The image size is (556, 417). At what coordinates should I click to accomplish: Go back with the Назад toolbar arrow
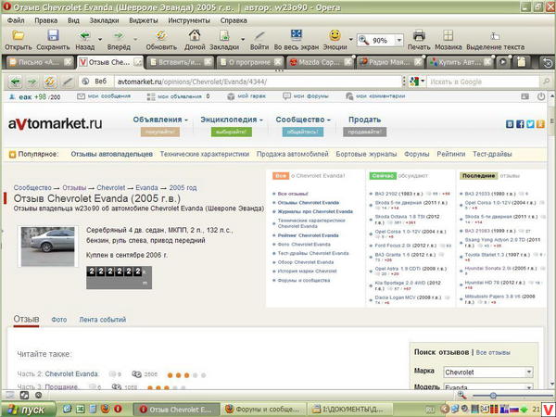tap(84, 35)
